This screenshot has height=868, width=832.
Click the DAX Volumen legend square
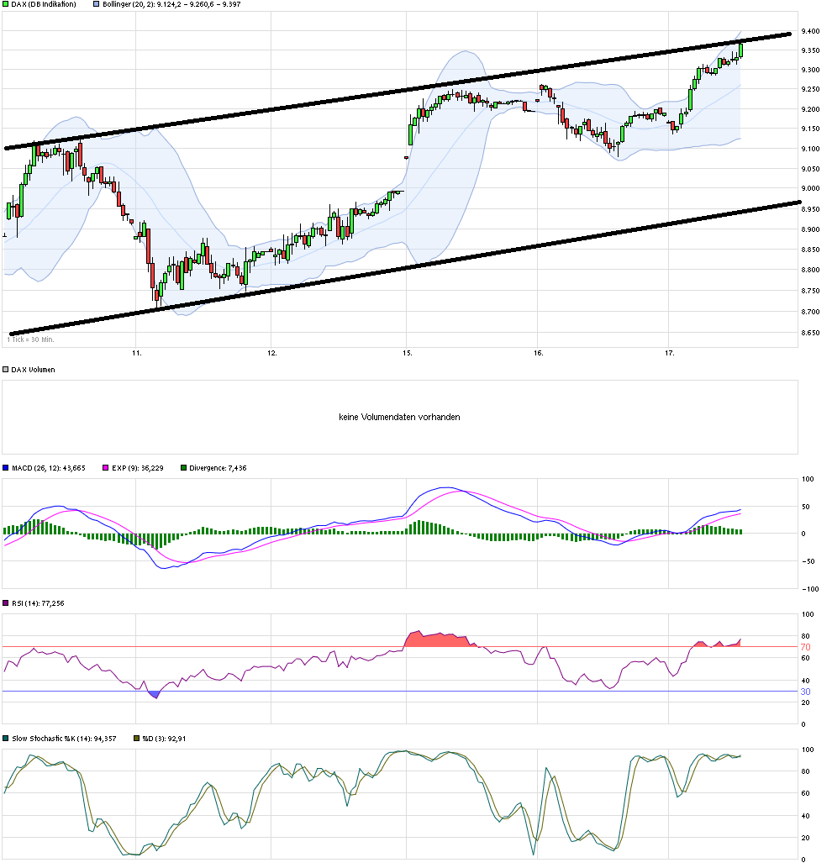(4, 368)
